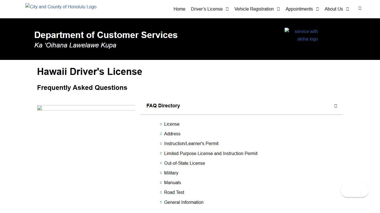Click the square bullet icon beside License
Screen dimensions: 380x213
pyautogui.click(x=161, y=124)
